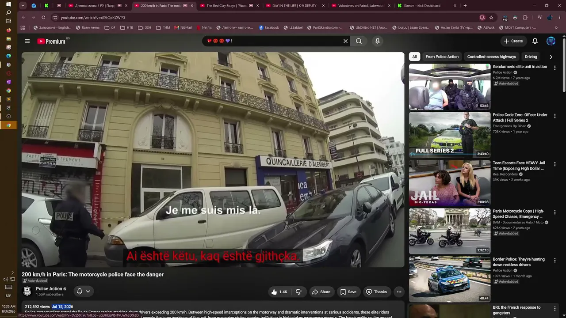Open the Police Code Zero thumbnail
Screen dimensions: 566x318
pyautogui.click(x=450, y=135)
